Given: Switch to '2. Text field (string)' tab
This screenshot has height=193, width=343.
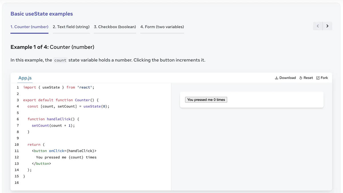Looking at the screenshot, I should [x=71, y=27].
